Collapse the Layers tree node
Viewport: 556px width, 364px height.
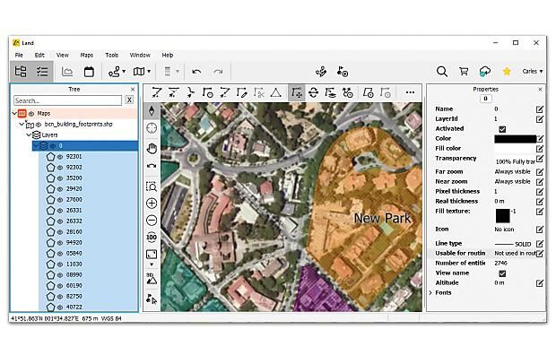point(29,135)
